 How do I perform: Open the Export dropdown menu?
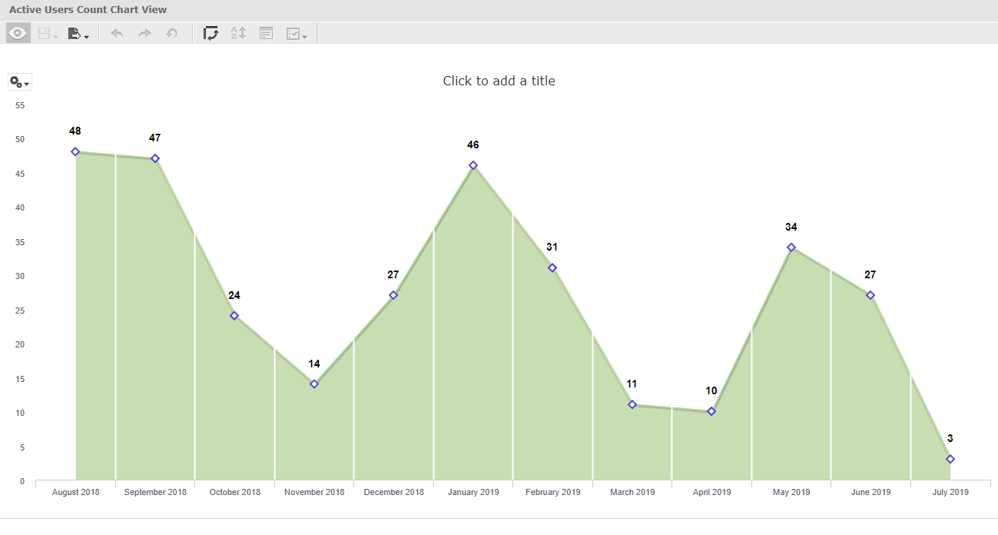pyautogui.click(x=78, y=34)
